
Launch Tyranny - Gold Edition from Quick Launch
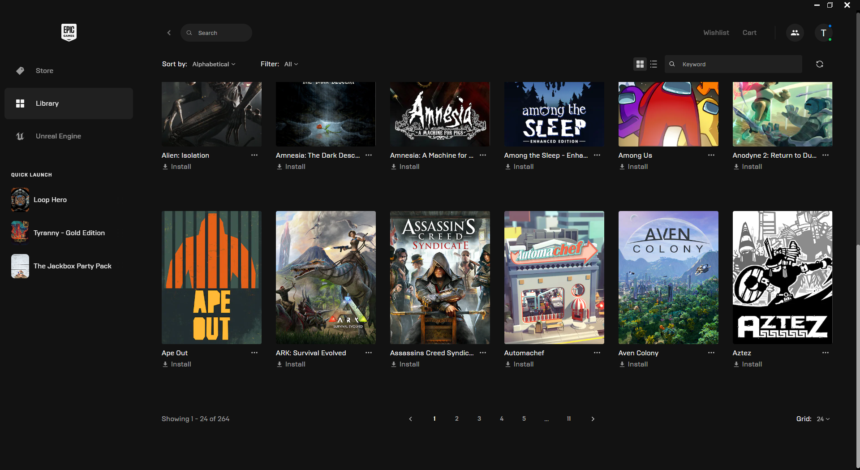58,233
